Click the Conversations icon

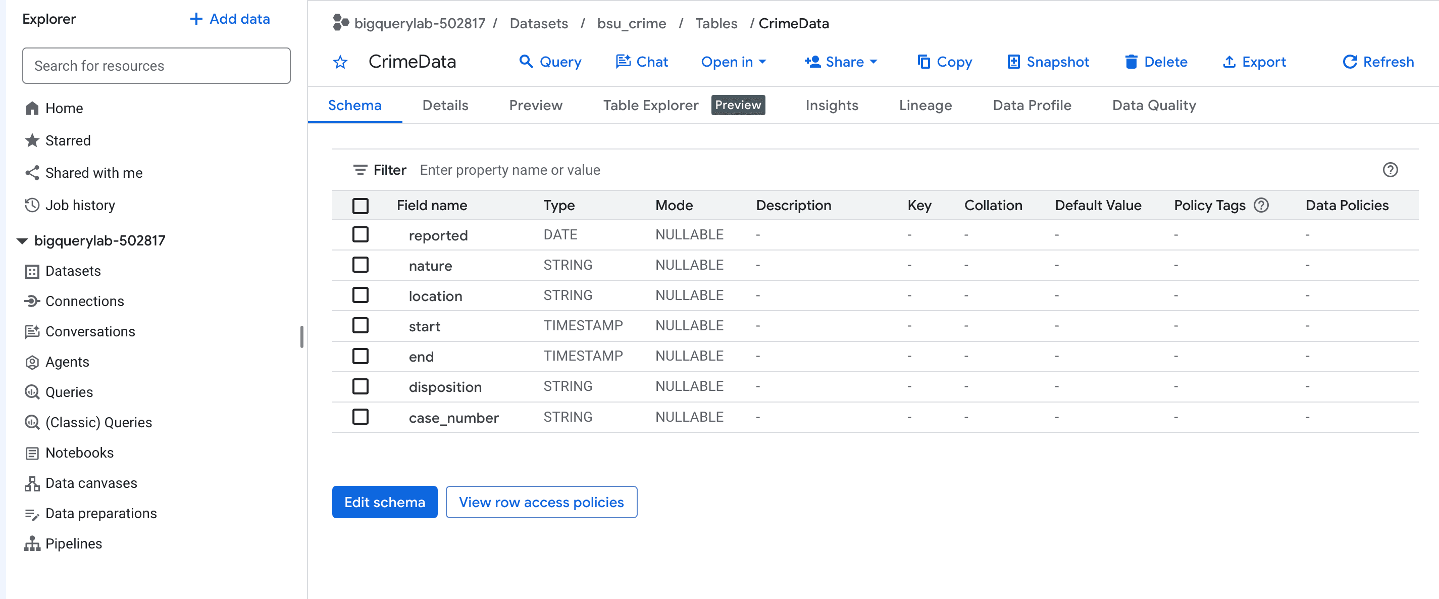point(32,331)
